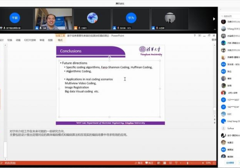Open the 切换 transitions tab
The width and height of the screenshot is (240, 168).
point(10,40)
